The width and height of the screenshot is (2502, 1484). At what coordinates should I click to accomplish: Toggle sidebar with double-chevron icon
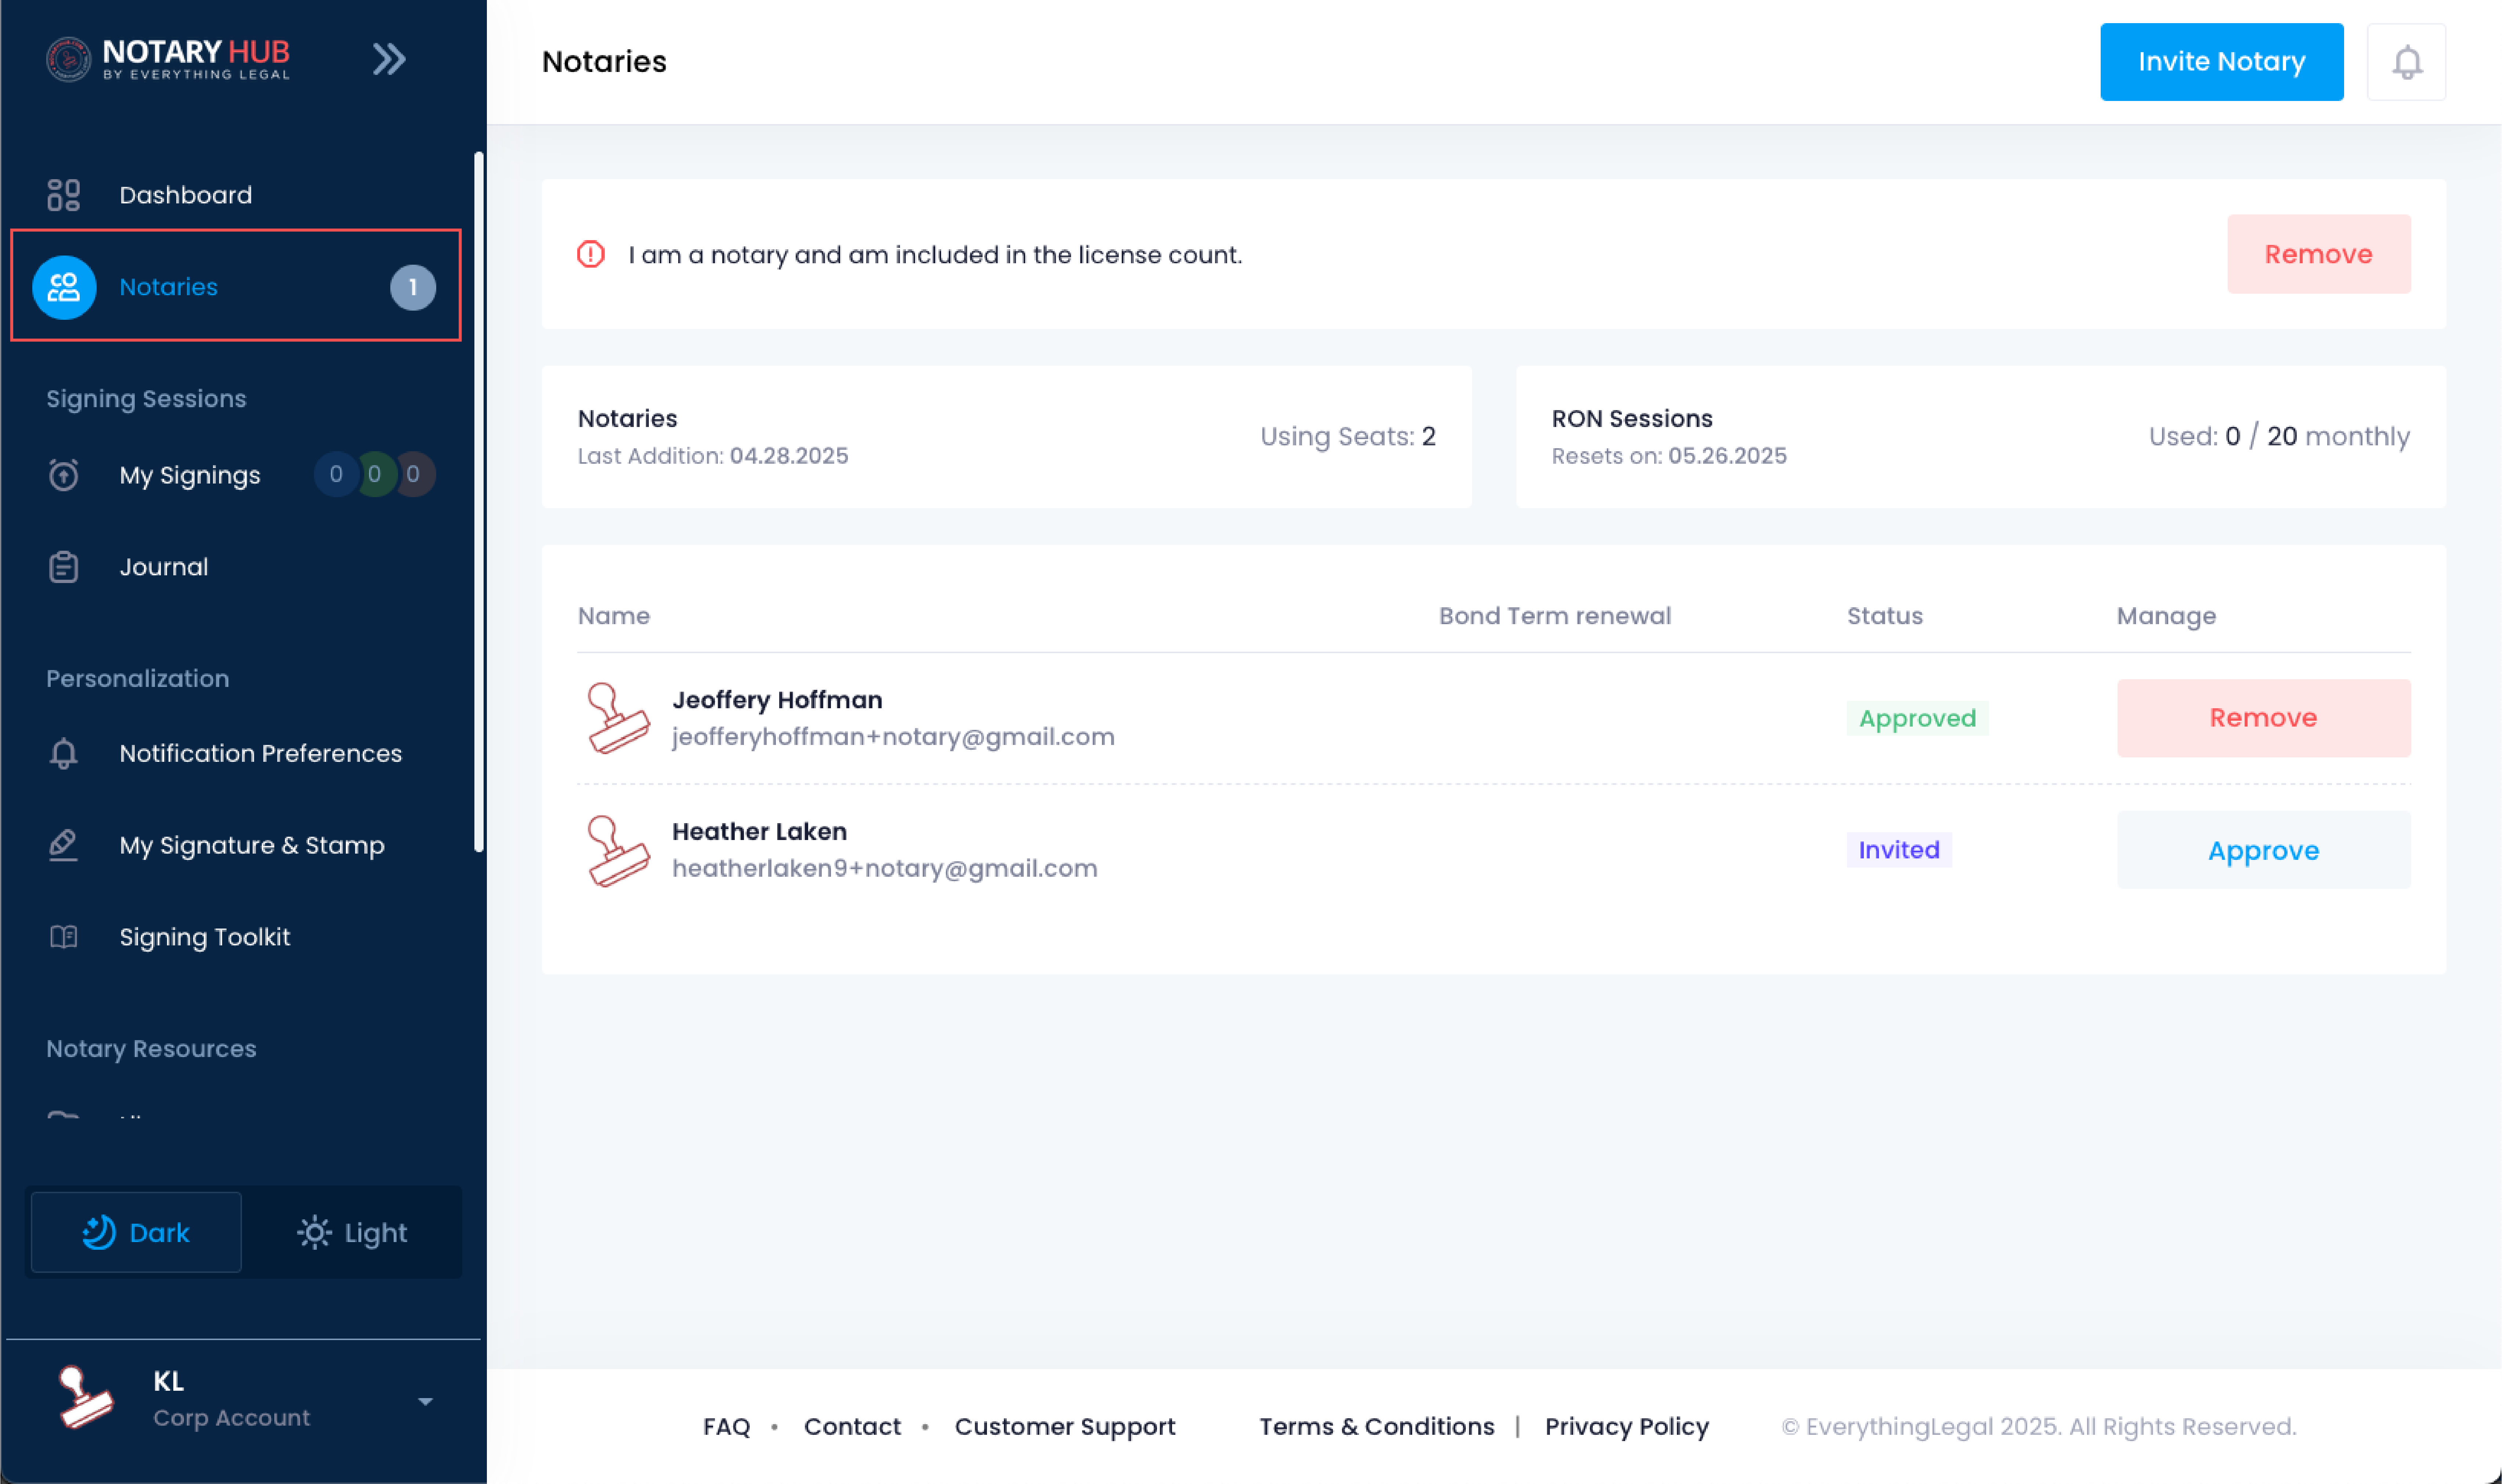(389, 59)
